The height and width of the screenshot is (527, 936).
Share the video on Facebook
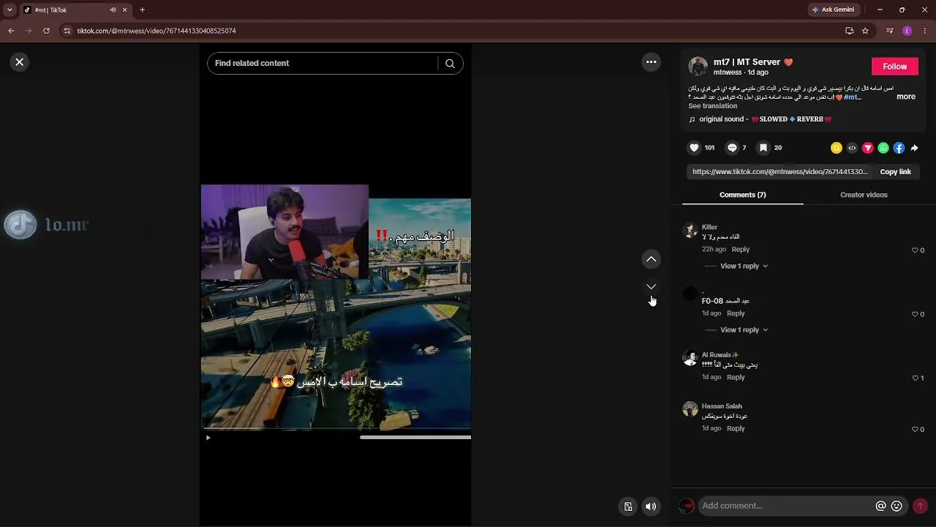[899, 148]
